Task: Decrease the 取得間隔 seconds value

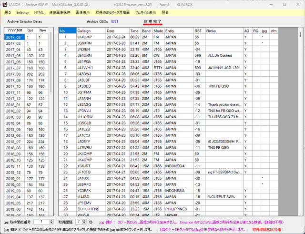Action: coord(84,223)
